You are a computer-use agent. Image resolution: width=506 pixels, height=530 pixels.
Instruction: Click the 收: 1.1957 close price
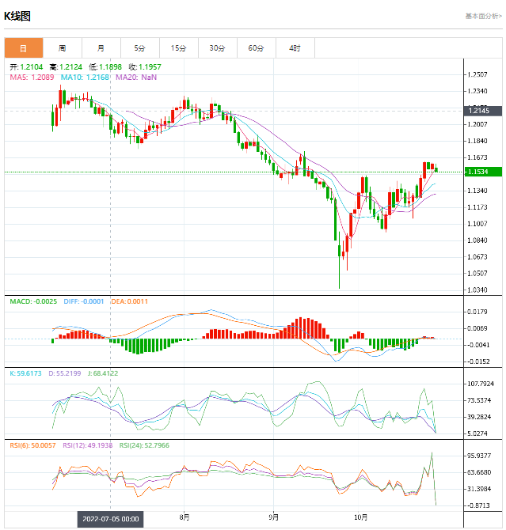click(x=145, y=67)
